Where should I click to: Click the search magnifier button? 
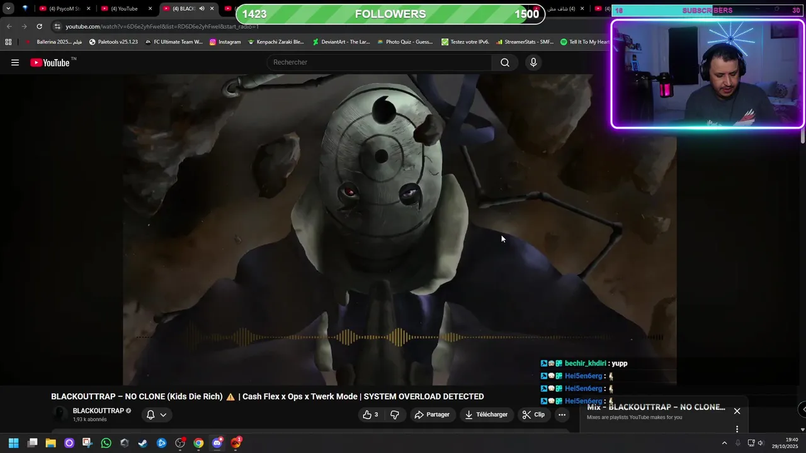(x=505, y=62)
